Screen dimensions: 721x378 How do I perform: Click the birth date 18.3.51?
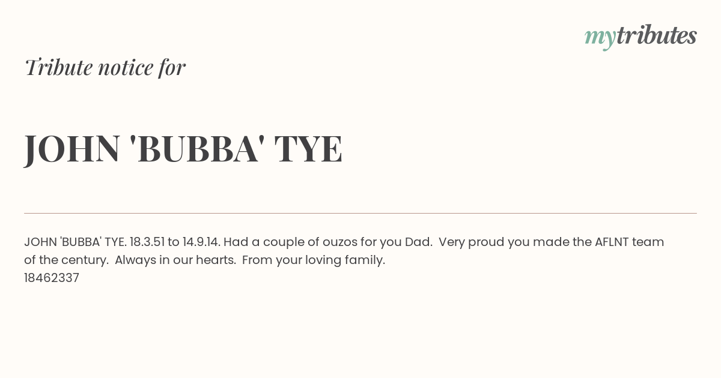pos(147,242)
